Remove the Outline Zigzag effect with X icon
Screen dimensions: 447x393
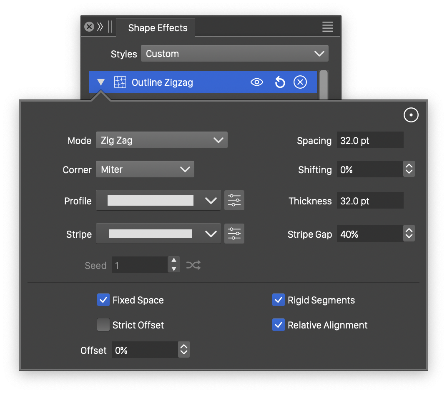[300, 82]
